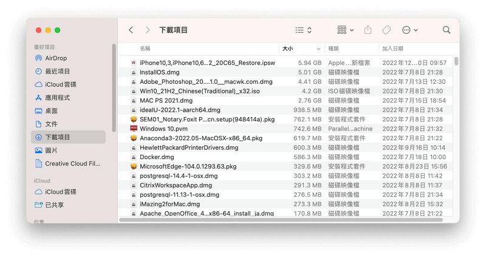Click the tag icon in the toolbar
486x258 pixels.
386,30
